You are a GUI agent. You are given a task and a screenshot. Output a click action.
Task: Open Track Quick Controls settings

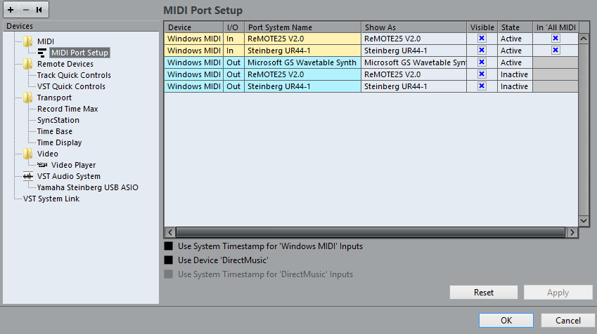[x=74, y=75]
